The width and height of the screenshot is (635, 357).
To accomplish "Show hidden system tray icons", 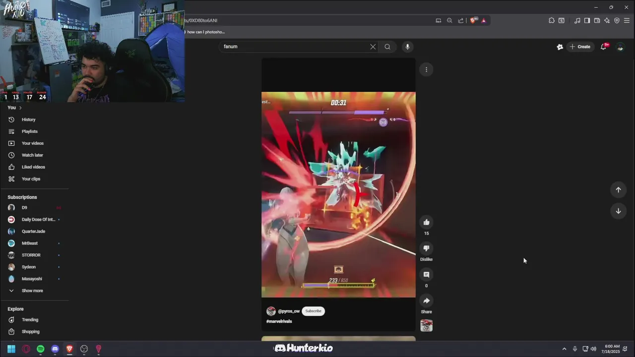I will (564, 349).
